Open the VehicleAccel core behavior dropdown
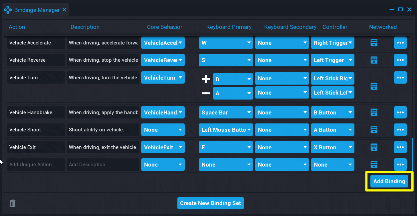Image resolution: width=417 pixels, height=216 pixels. [x=163, y=43]
